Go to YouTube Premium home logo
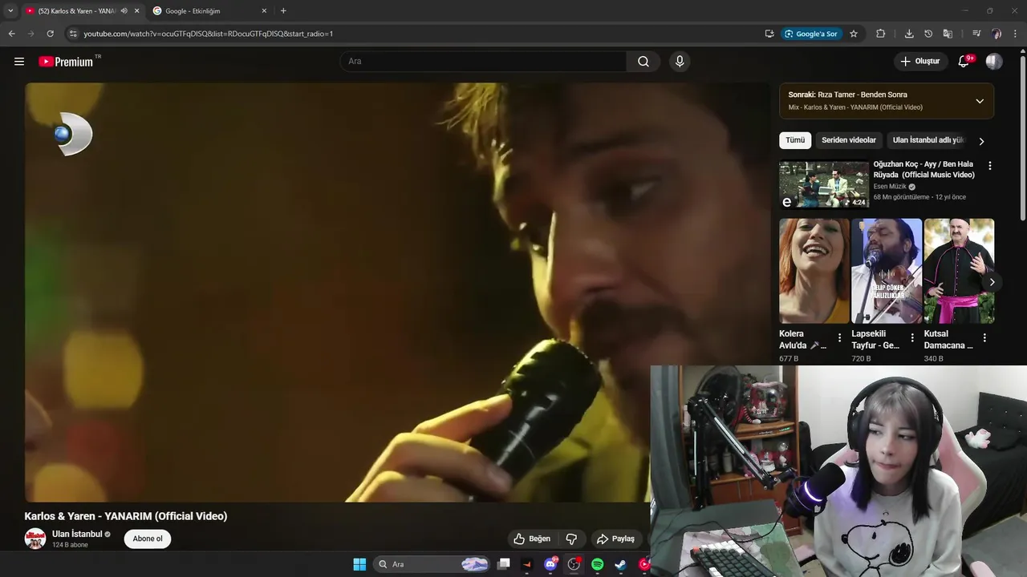 66,62
